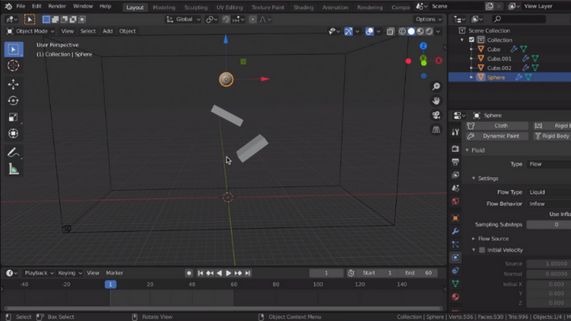Image resolution: width=571 pixels, height=321 pixels.
Task: Switch perspective/orthographic grid icon
Action: tap(436, 129)
